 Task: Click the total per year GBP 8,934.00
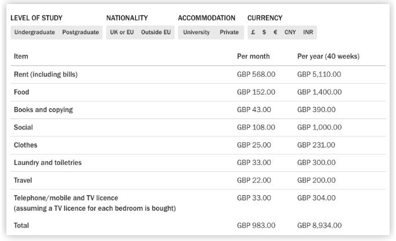(x=319, y=225)
